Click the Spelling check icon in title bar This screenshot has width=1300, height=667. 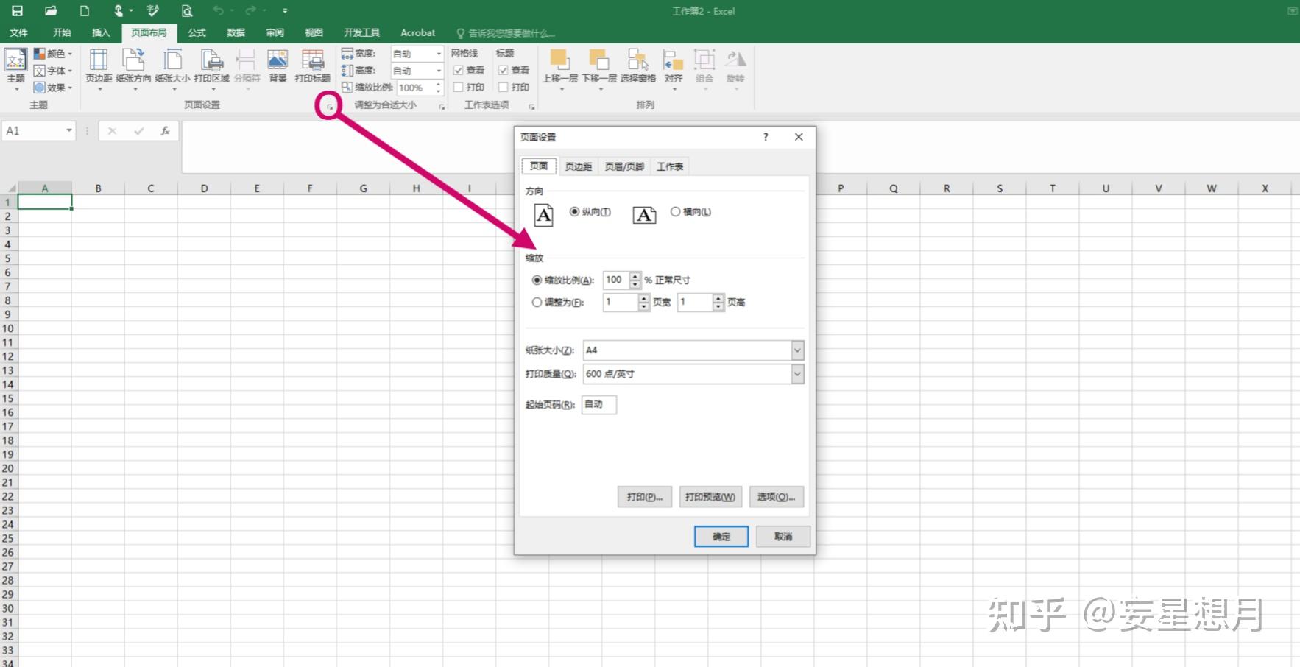[153, 11]
